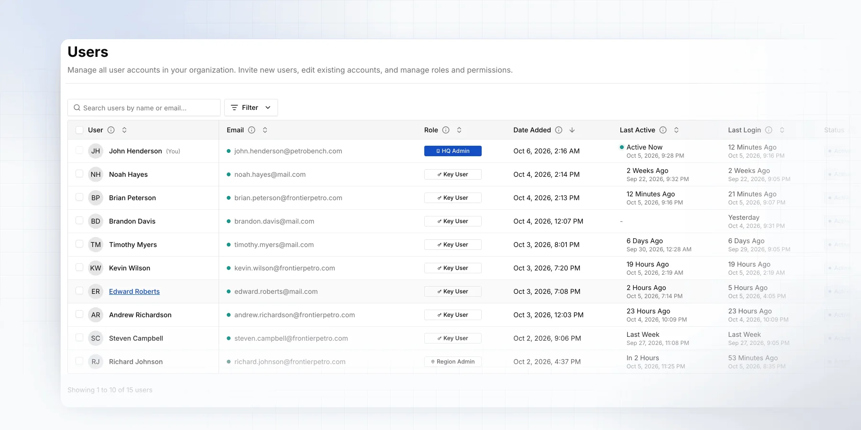Click the Timothy Myers name cell
The height and width of the screenshot is (430, 861).
(x=133, y=245)
